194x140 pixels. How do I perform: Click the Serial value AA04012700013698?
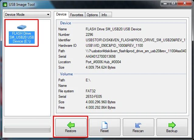click(101, 56)
